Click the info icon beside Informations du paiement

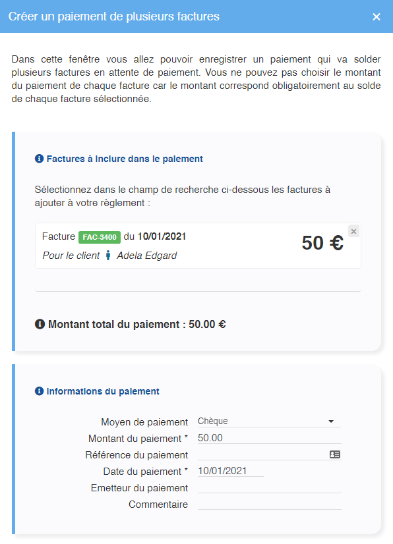point(40,391)
